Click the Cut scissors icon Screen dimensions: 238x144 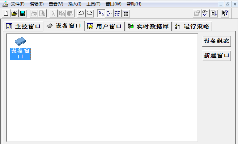point(54,13)
